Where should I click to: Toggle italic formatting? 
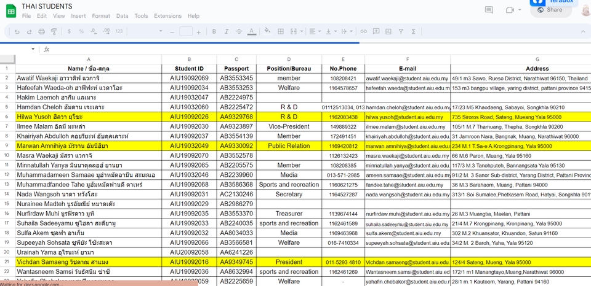coord(226,31)
